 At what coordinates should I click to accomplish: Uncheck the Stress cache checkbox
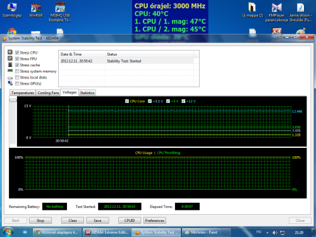pos(17,65)
